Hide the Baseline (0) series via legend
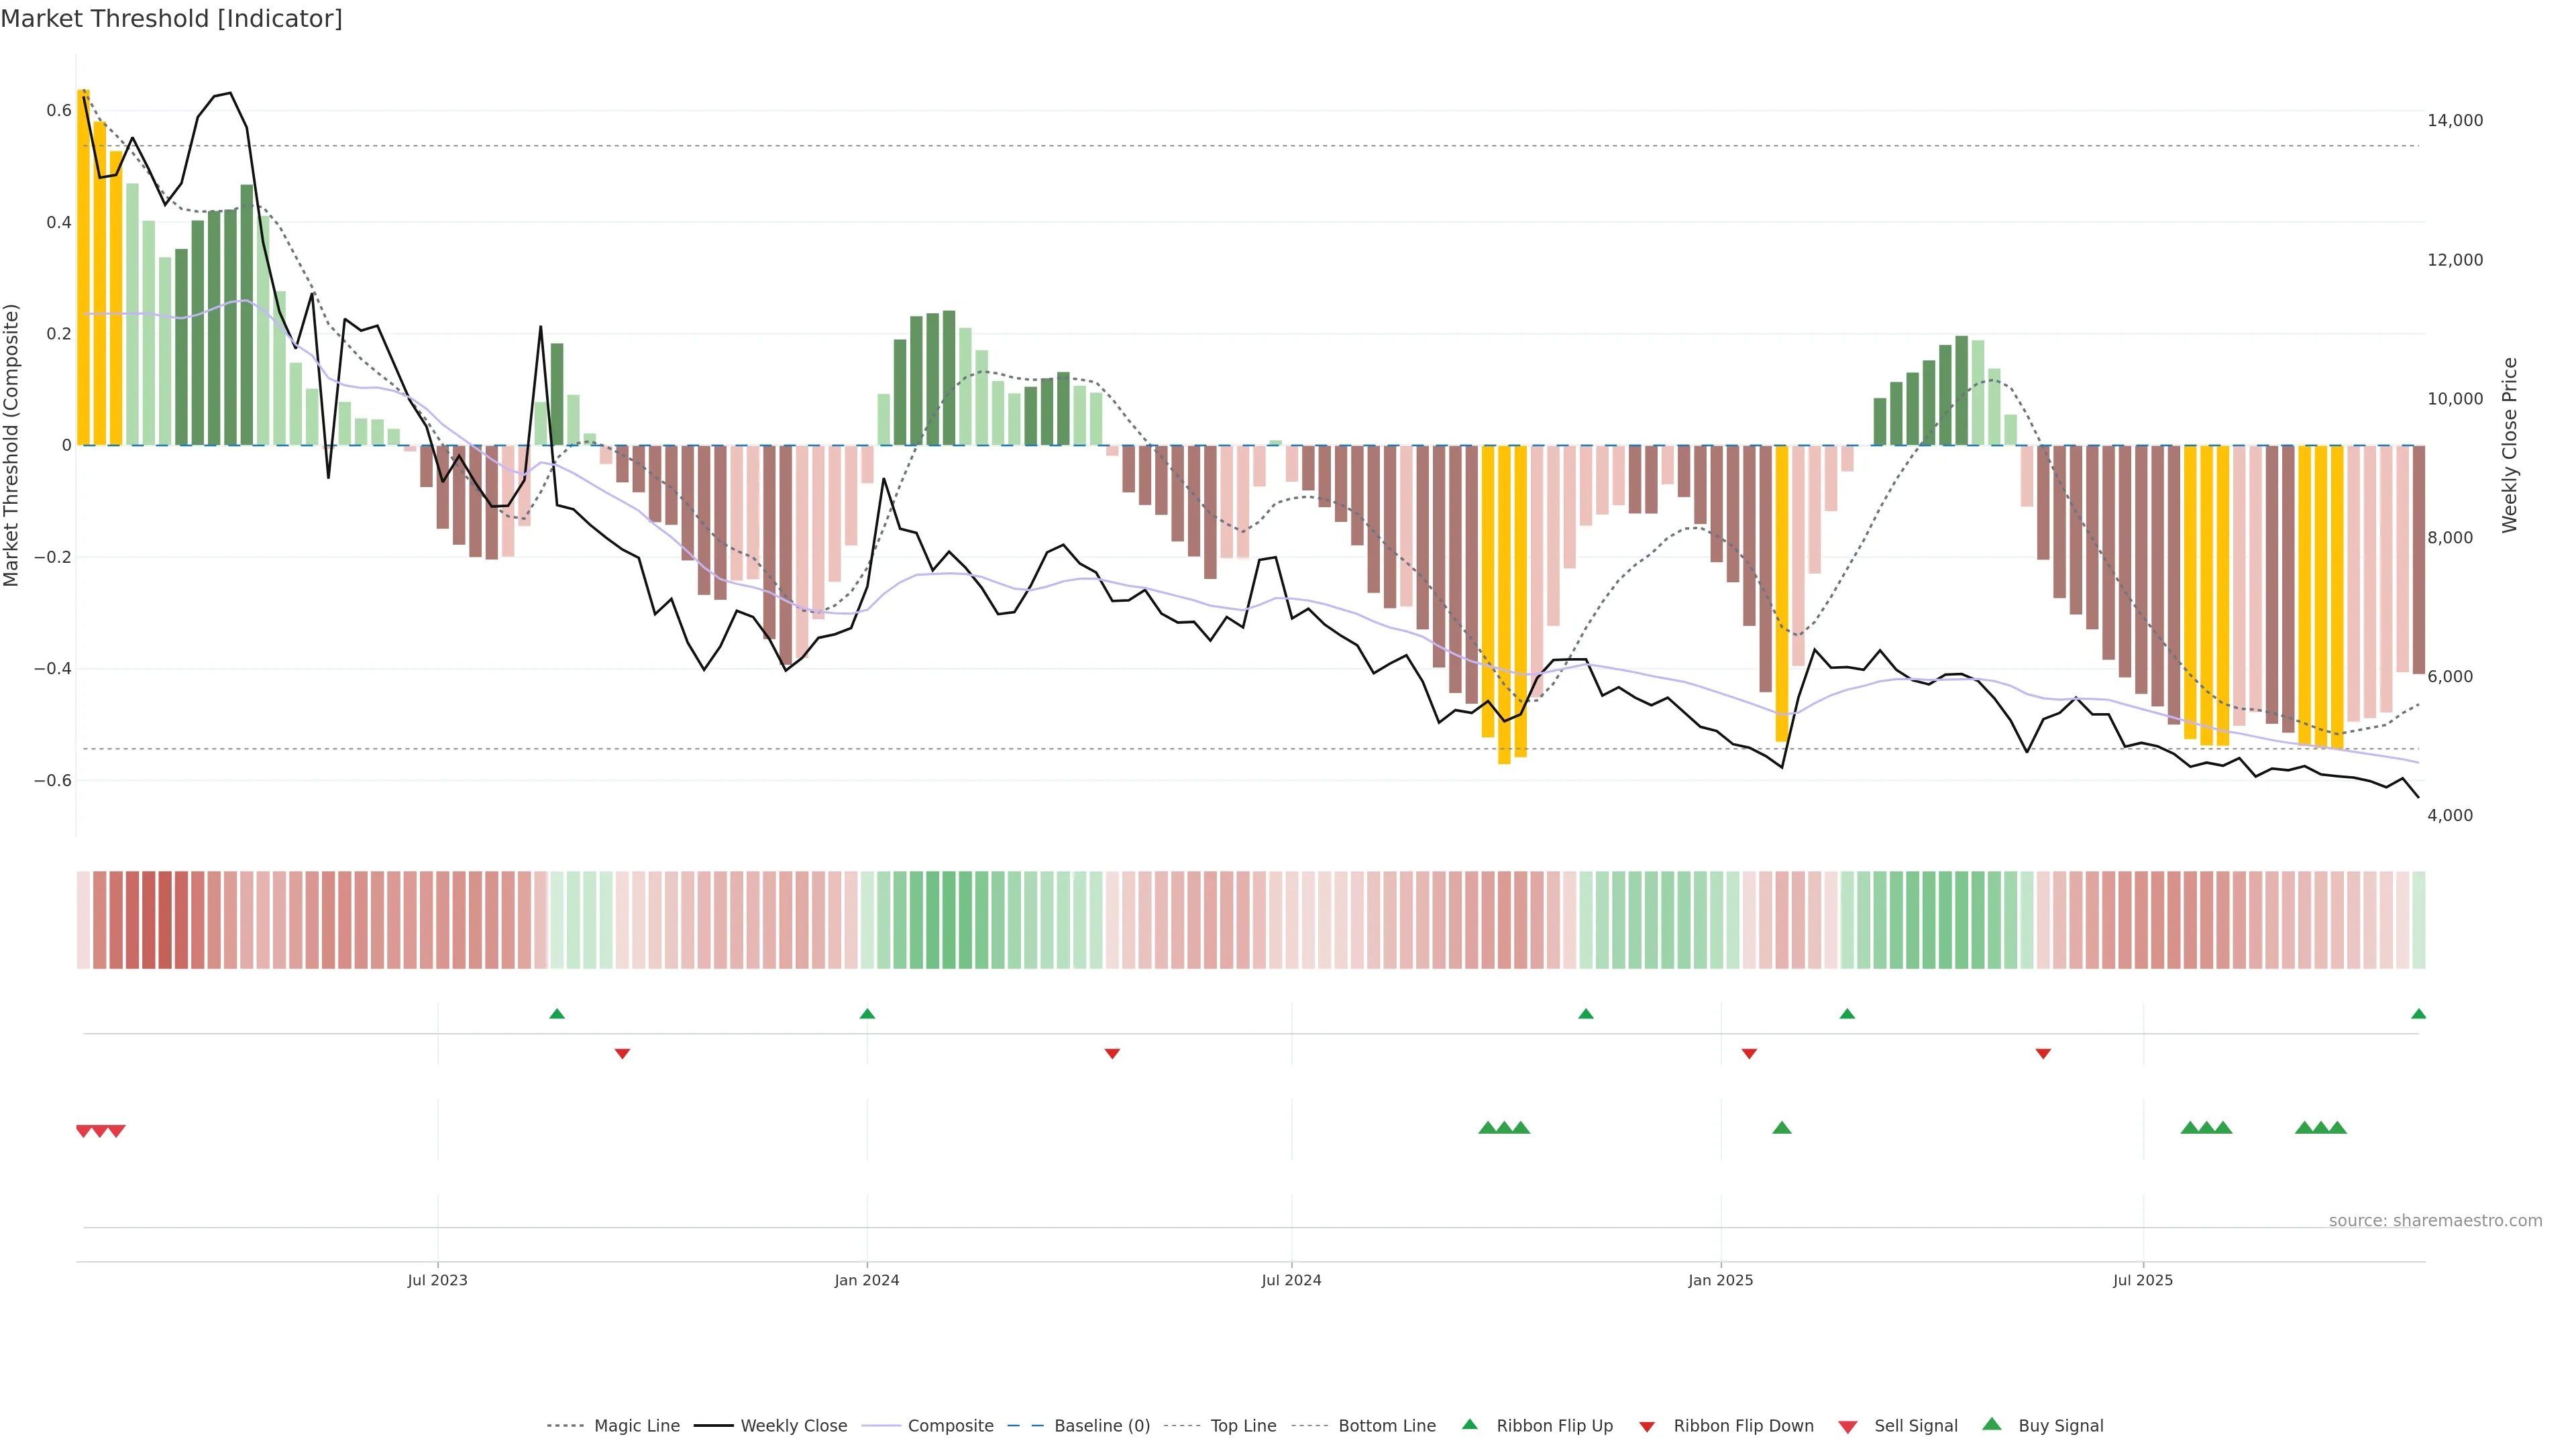Viewport: 2576px width, 1449px height. (1101, 1426)
